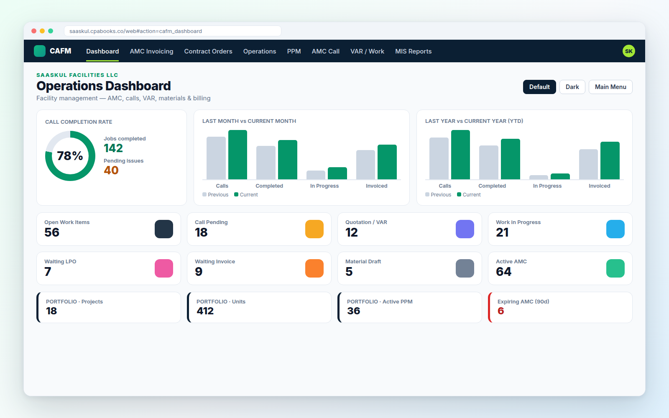The width and height of the screenshot is (669, 418).
Task: Click the yellow minimize window dot
Action: 42,31
